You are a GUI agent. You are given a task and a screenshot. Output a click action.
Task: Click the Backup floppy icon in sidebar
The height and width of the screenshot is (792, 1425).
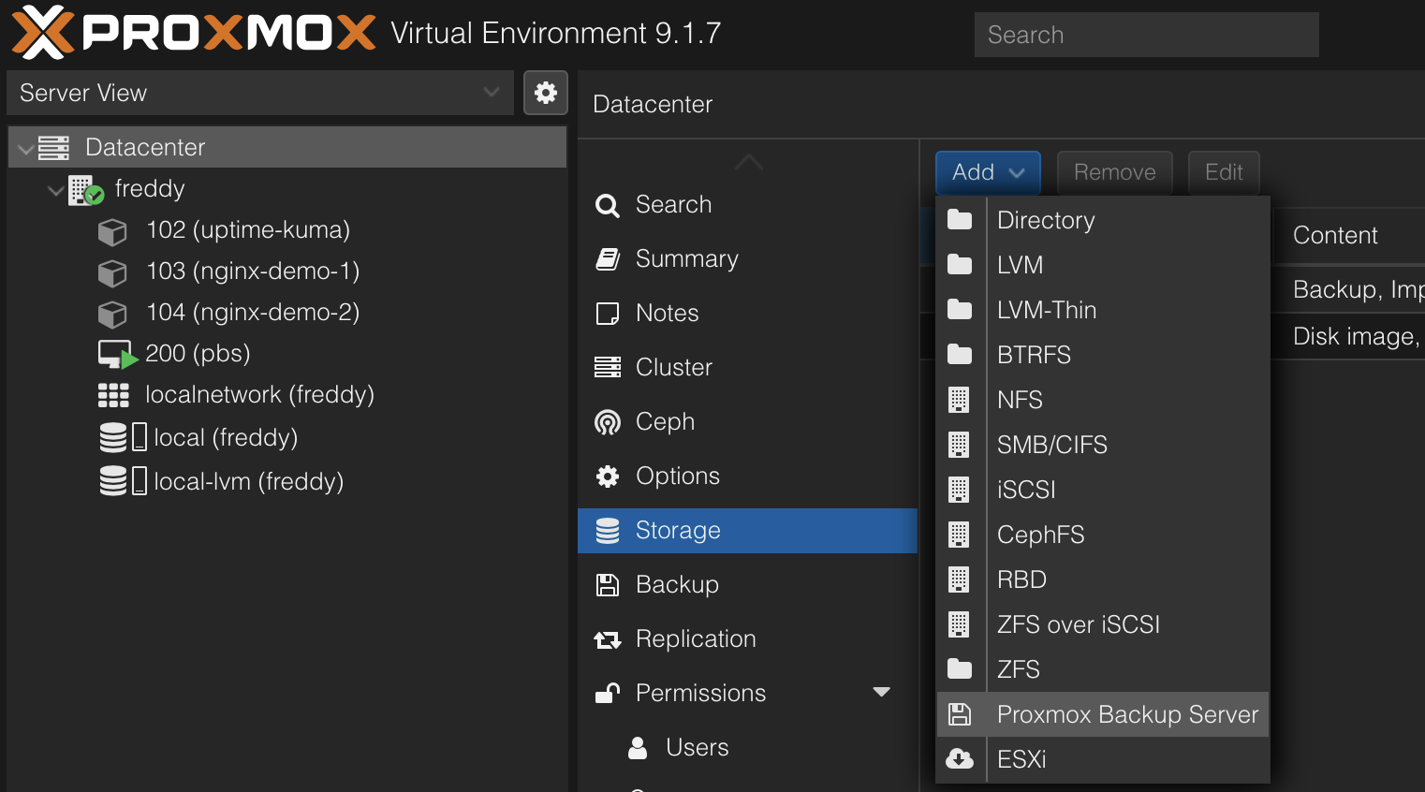click(x=607, y=584)
